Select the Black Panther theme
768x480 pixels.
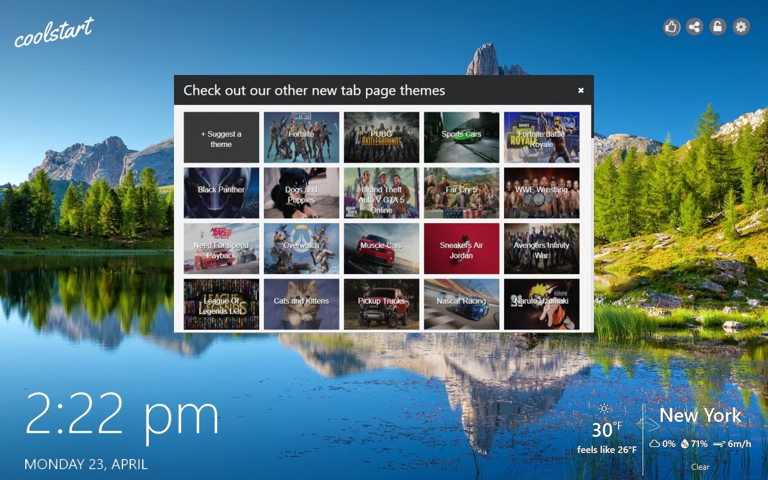pyautogui.click(x=221, y=193)
